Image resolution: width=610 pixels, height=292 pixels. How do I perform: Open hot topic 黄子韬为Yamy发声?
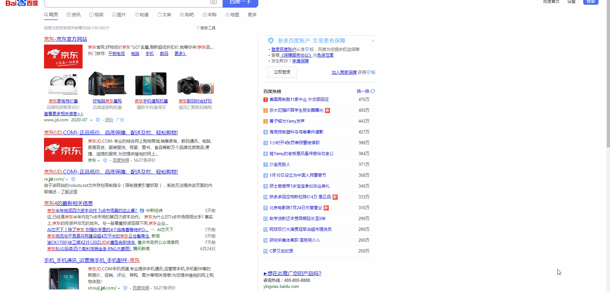[287, 121]
